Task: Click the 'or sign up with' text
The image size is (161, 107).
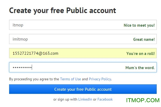Action: click(x=65, y=99)
